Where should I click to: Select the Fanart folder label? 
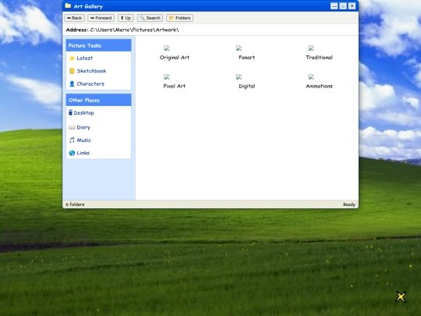(x=246, y=58)
